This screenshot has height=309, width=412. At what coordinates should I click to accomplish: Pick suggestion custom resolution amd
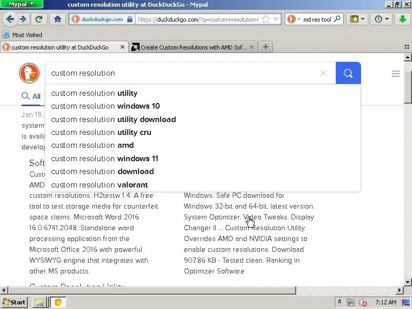coord(203,145)
